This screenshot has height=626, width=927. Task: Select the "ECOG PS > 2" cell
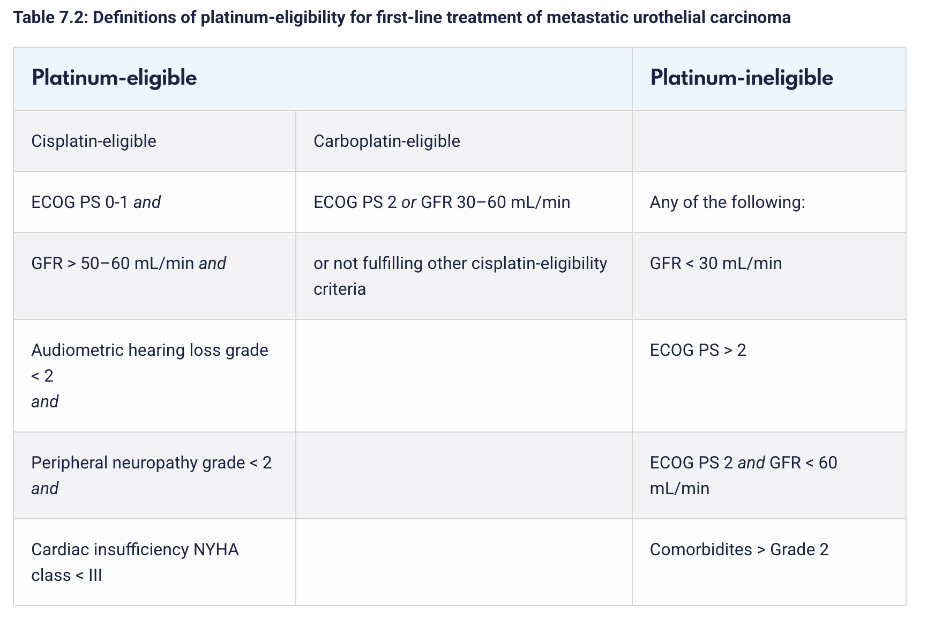(698, 351)
